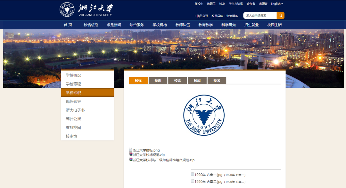Screen dimensions: 346x188
Task: Open 招生就业 navigation menu
Action: (251, 25)
